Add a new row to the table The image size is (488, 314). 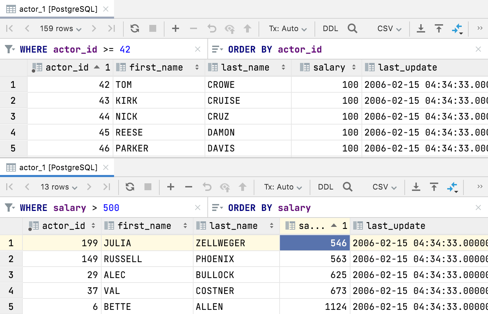click(176, 28)
